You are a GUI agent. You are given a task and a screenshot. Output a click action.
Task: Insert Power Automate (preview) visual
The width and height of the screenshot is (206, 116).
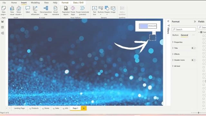coord(82,11)
